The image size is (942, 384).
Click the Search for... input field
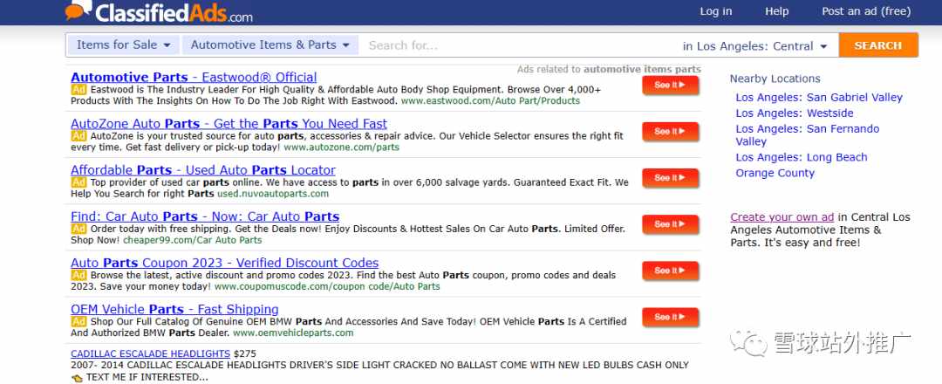coord(516,45)
